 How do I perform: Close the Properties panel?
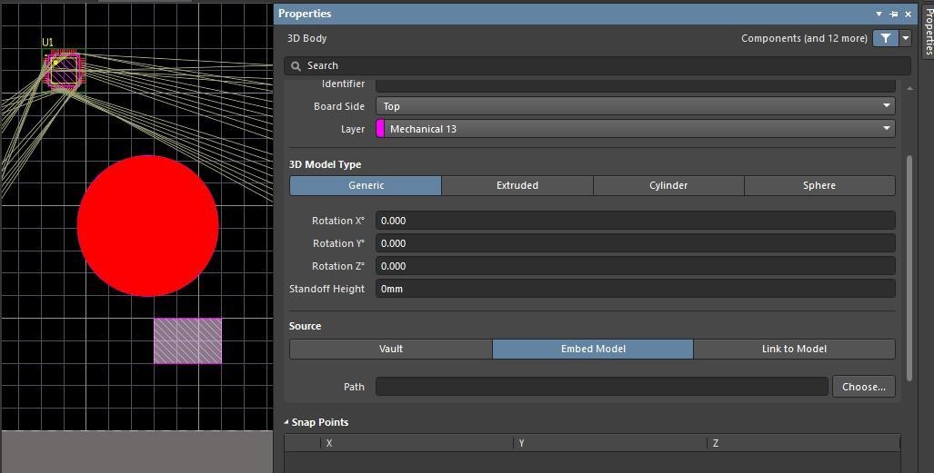point(908,14)
